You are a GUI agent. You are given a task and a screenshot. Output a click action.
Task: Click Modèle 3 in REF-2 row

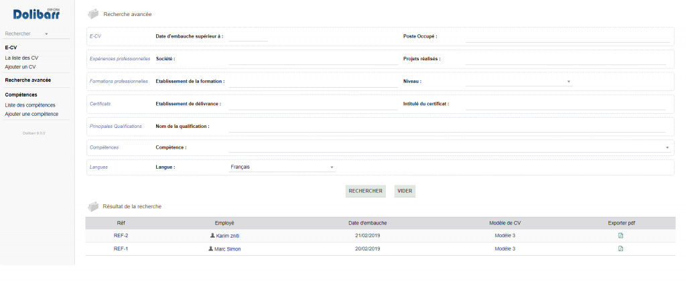505,236
